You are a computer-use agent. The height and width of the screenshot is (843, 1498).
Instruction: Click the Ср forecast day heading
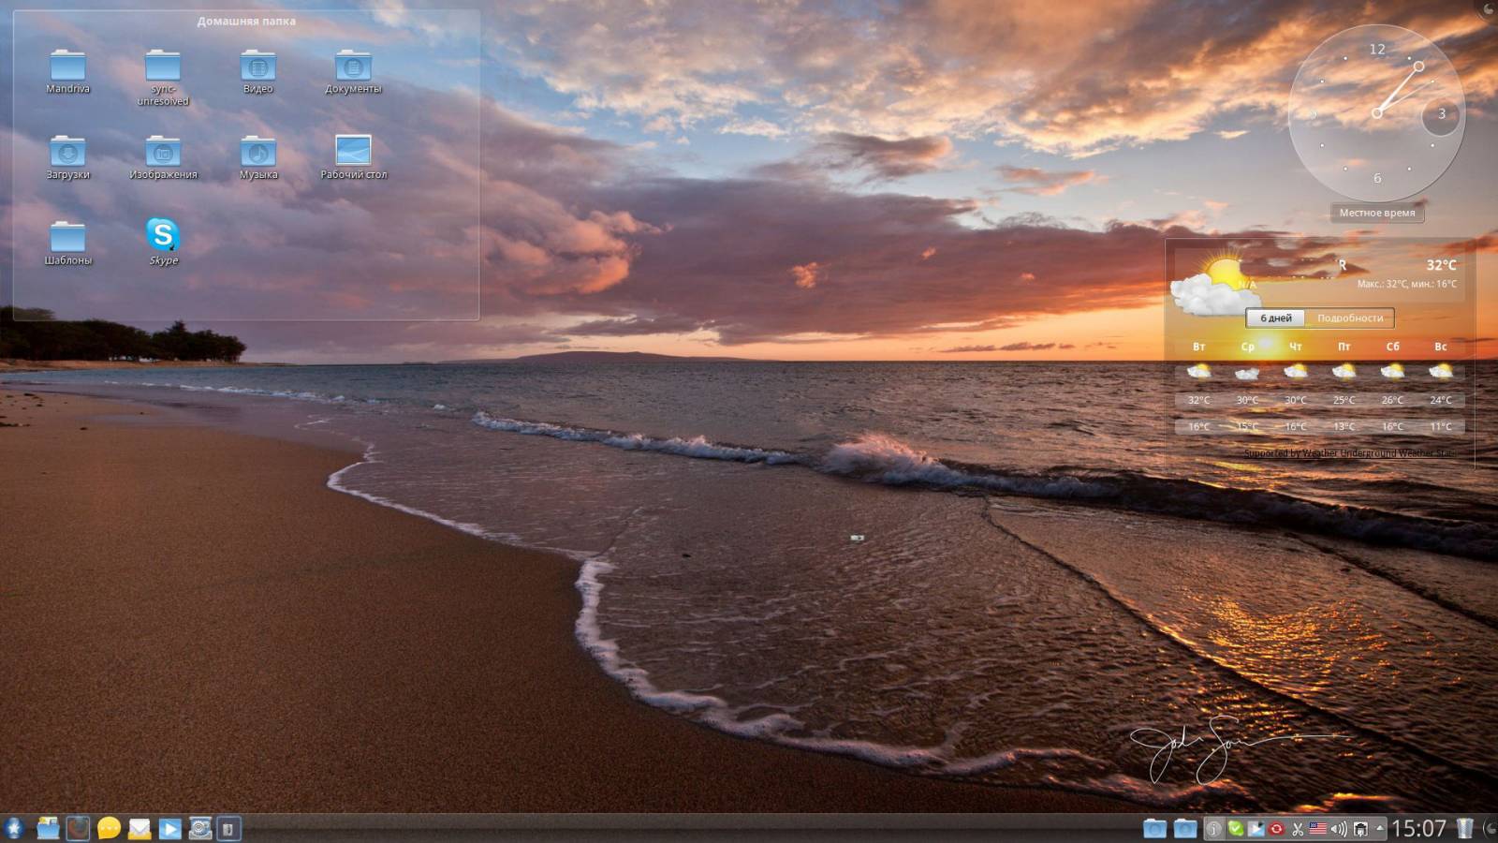(1247, 347)
